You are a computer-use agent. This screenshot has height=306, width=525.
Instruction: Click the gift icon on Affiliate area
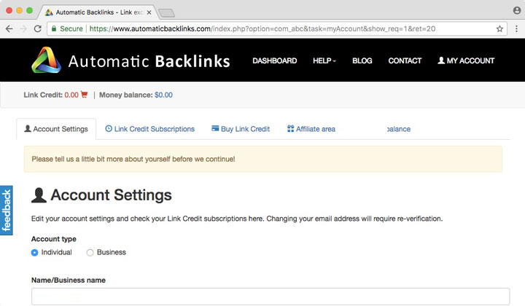point(290,128)
